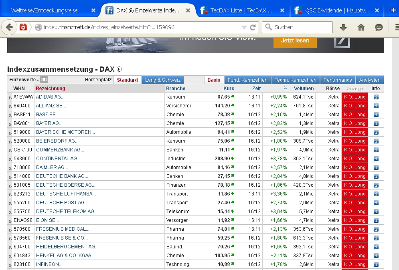Viewport: 399px width, 270px height.
Task: Click K.O. Long button for ALLIANZ SE
Action: 354,106
